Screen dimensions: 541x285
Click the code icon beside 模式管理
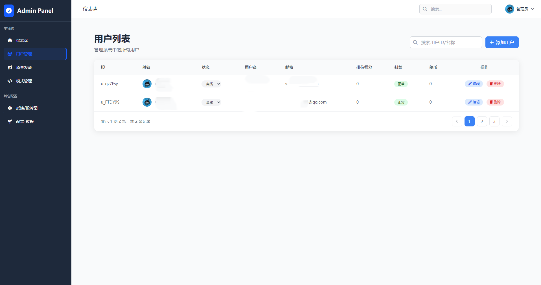(x=10, y=81)
